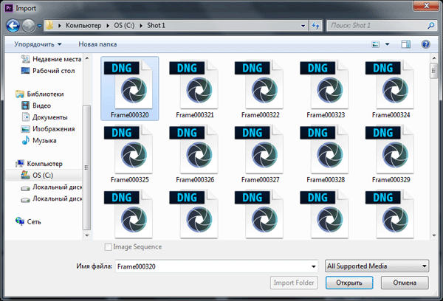Open help with the question mark icon
Viewport: 443px width, 301px height.
coord(425,44)
